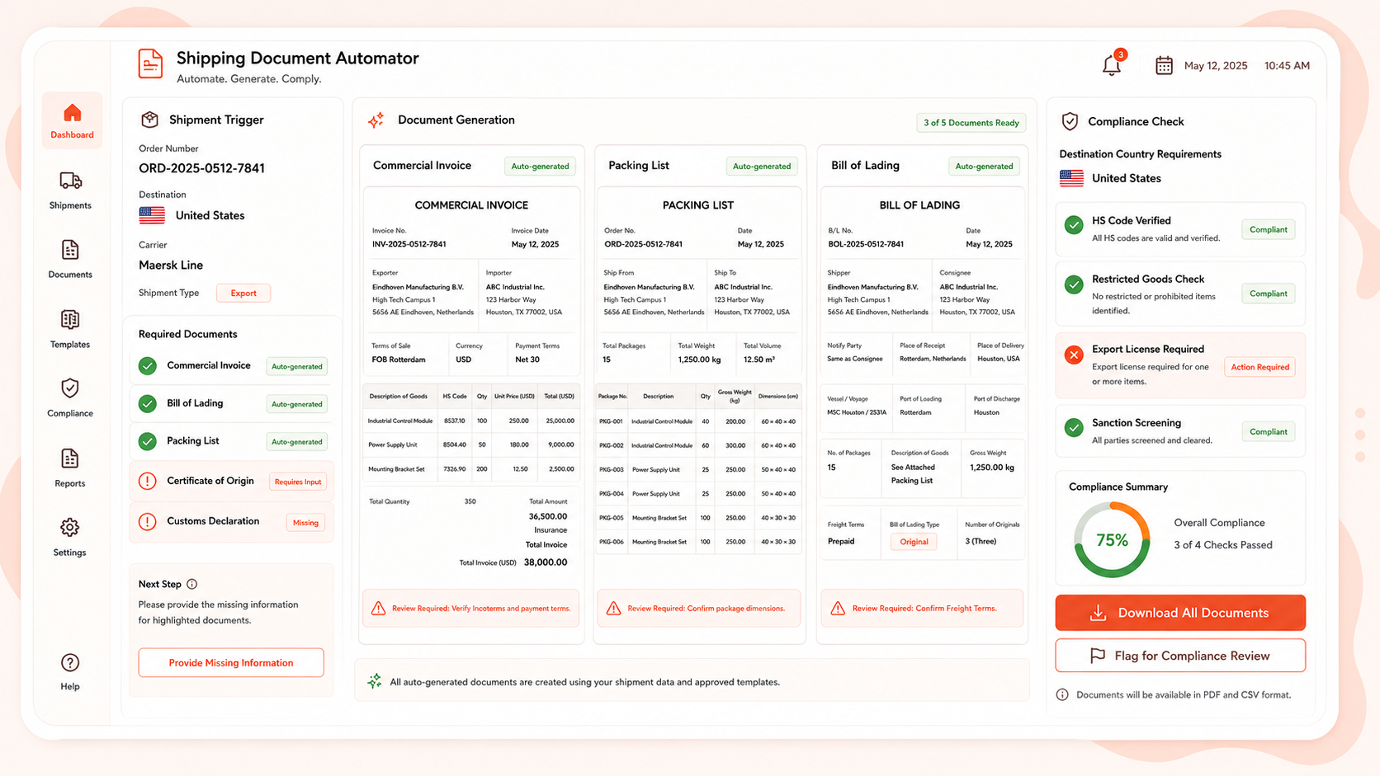Click Download All Documents button
1380x776 pixels.
1180,613
